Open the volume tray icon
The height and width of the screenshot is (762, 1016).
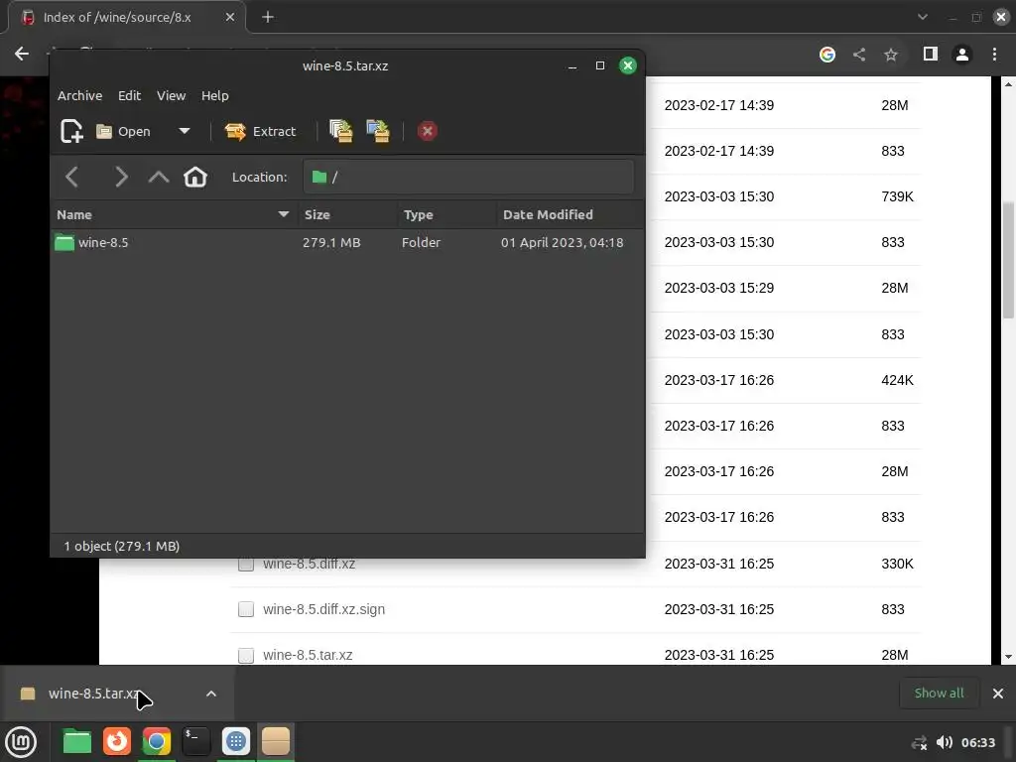coord(945,742)
